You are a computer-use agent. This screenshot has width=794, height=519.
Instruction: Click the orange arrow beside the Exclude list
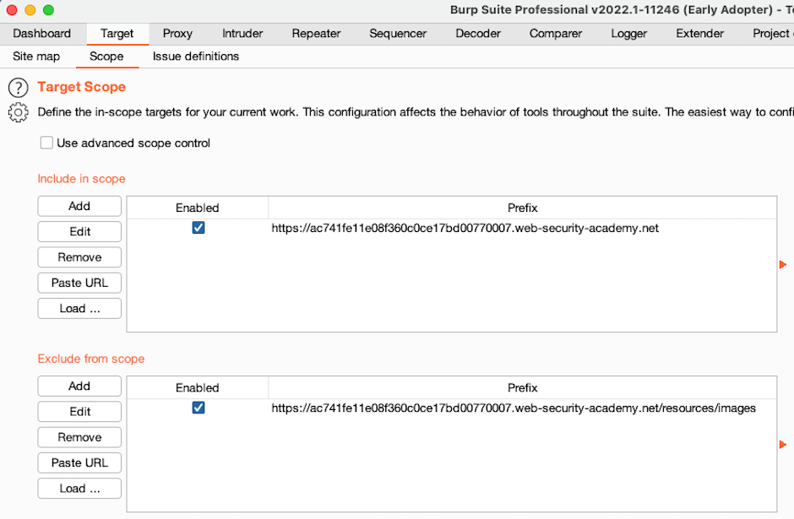coord(783,445)
